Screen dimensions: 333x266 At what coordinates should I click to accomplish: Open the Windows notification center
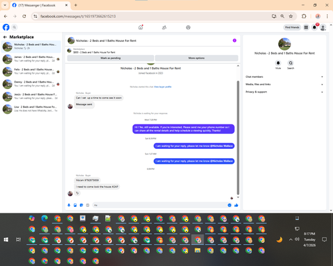pos(324,239)
